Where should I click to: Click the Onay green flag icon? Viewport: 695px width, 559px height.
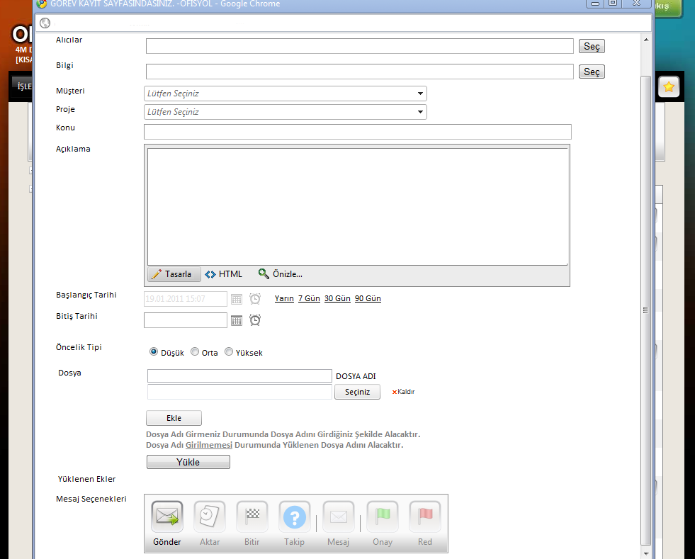click(x=383, y=517)
